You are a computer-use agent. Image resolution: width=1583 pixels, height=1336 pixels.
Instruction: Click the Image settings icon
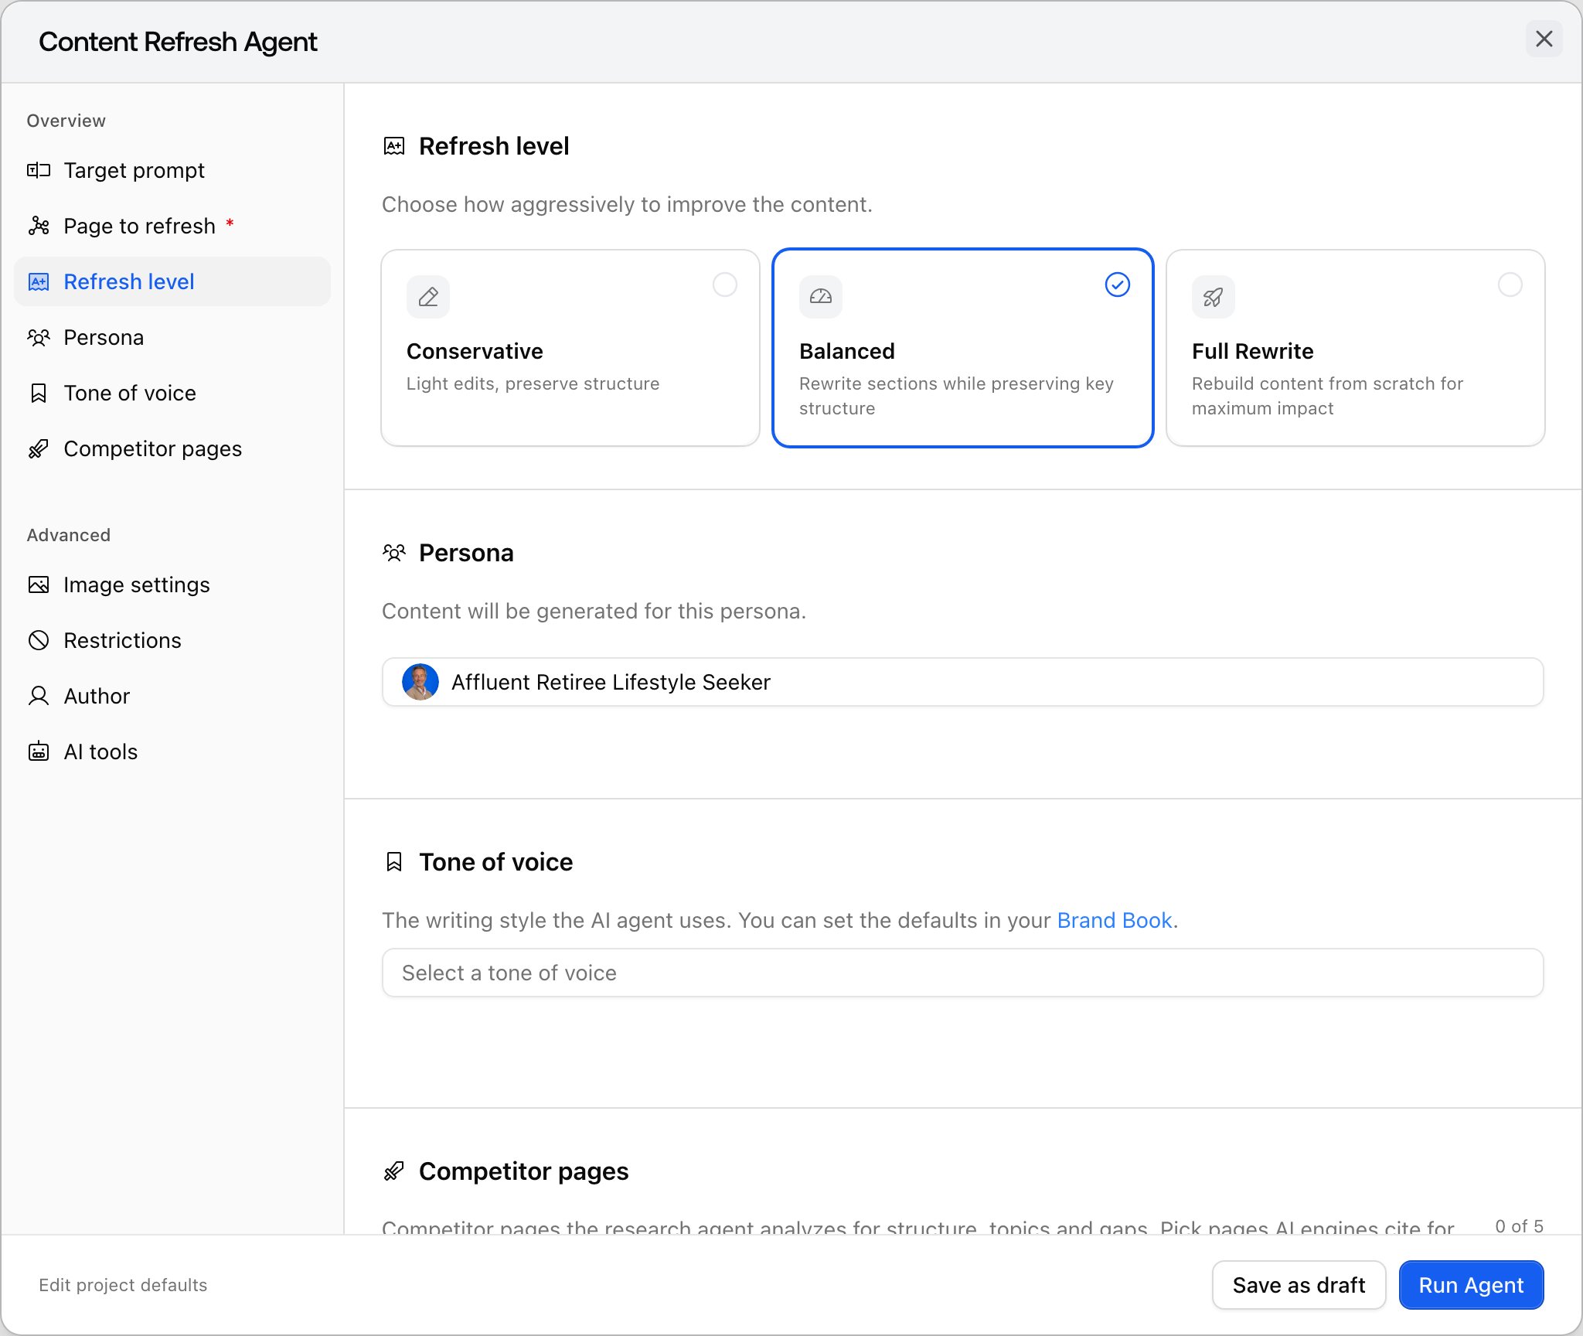pos(39,584)
